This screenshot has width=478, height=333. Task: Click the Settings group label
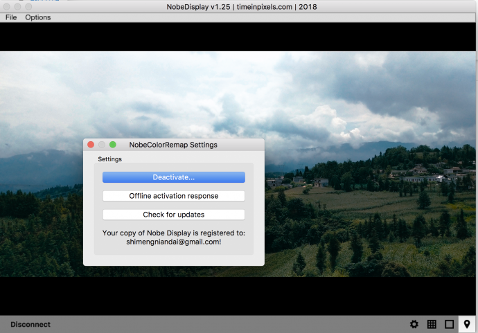coord(109,159)
